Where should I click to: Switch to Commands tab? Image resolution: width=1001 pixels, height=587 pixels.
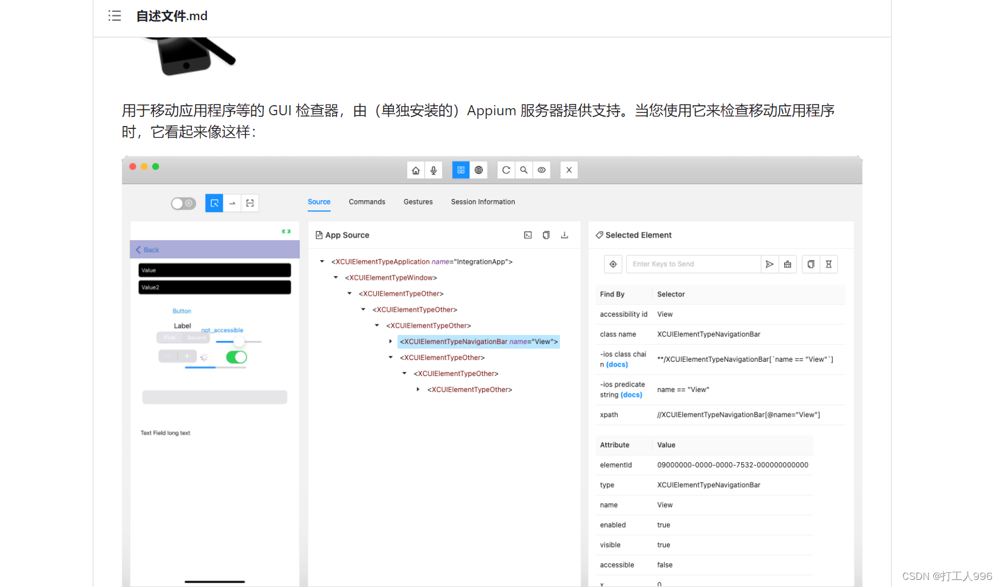pos(367,202)
